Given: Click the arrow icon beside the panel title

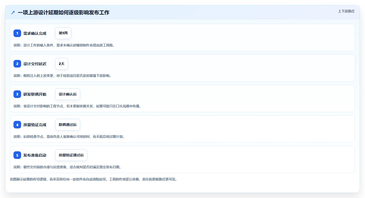Looking at the screenshot, I should pyautogui.click(x=13, y=12).
